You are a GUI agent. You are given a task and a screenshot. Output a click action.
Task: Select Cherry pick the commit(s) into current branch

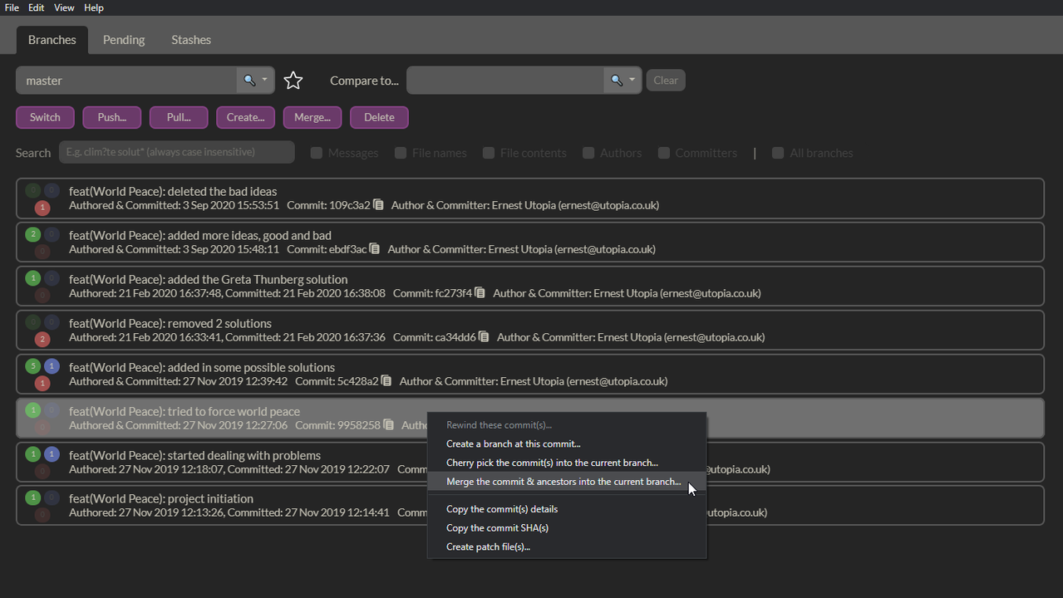click(x=552, y=463)
